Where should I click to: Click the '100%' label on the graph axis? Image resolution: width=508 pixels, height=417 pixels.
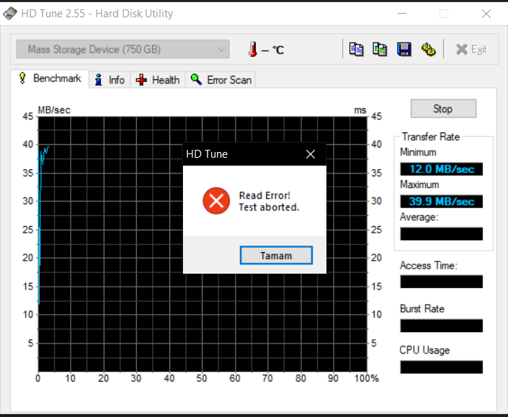[367, 378]
